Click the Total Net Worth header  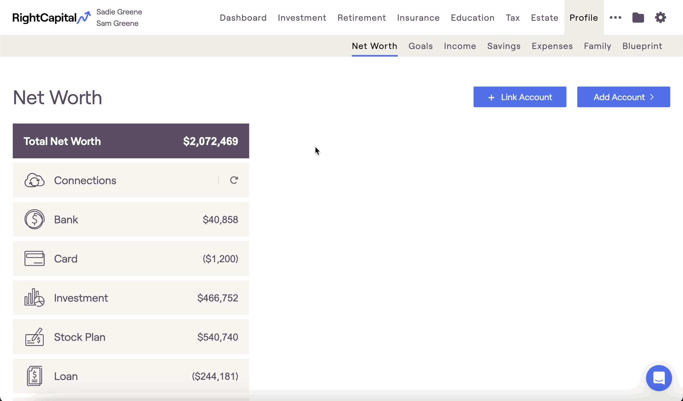coord(131,141)
